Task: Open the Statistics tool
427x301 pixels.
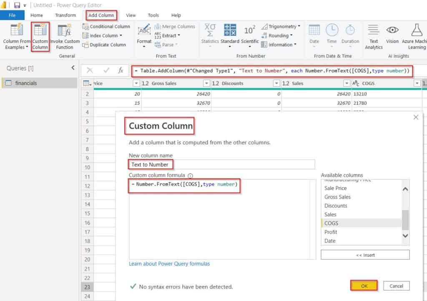Action: [210, 35]
